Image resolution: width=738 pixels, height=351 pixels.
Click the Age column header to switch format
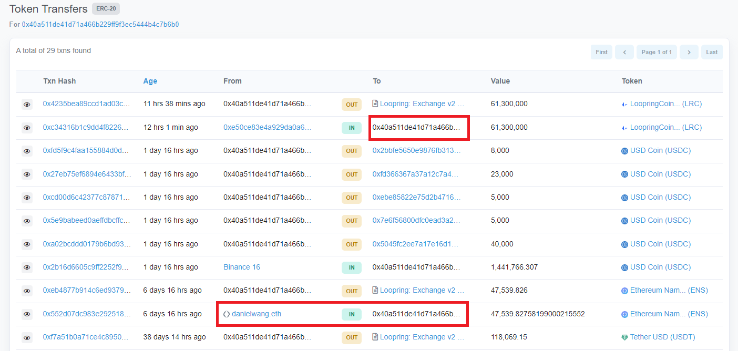(150, 81)
